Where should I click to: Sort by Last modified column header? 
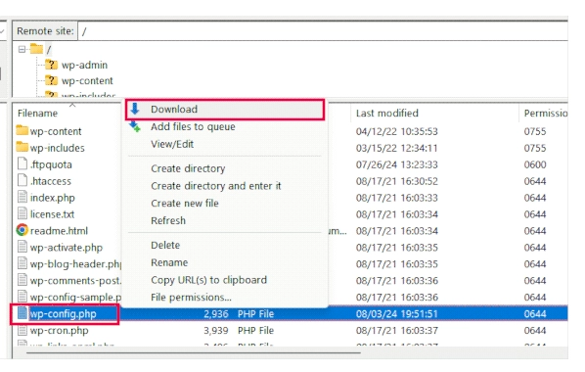pyautogui.click(x=386, y=114)
